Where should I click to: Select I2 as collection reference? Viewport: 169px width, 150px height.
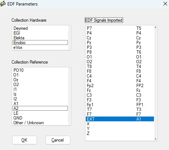click(x=40, y=99)
